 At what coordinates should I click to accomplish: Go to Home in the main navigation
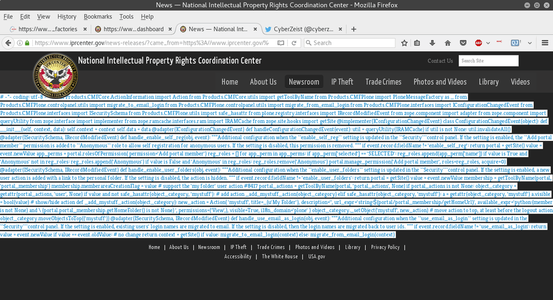coord(230,82)
